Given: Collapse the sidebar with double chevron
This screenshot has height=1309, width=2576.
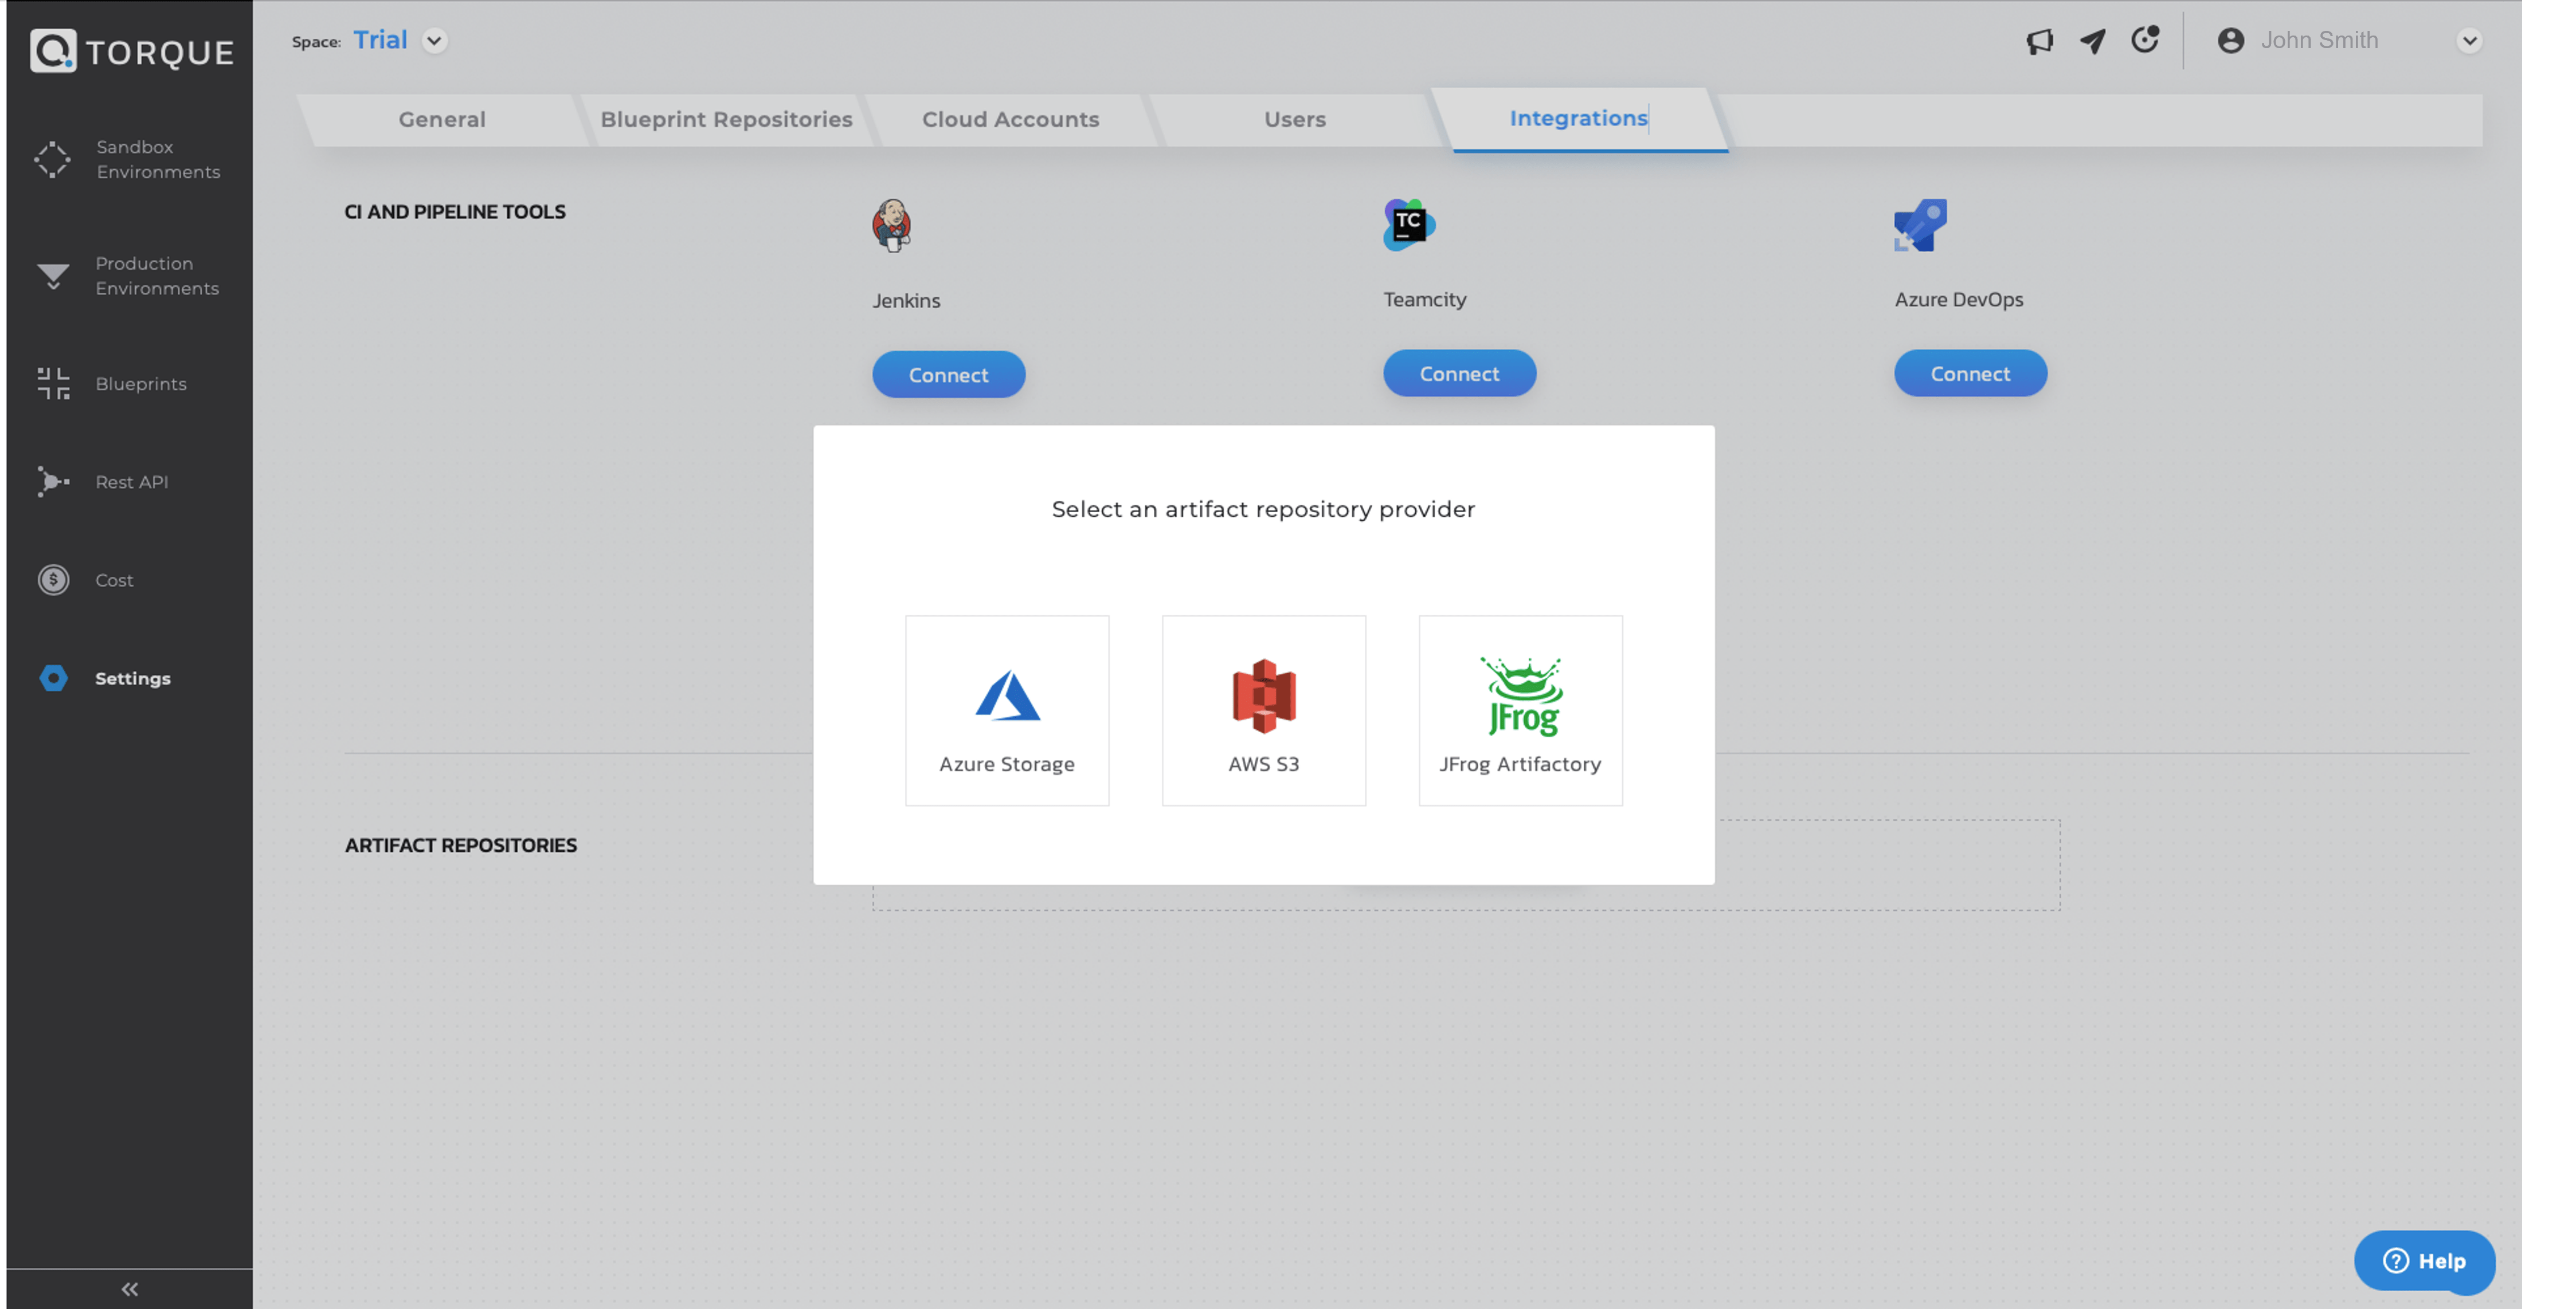Looking at the screenshot, I should tap(129, 1289).
